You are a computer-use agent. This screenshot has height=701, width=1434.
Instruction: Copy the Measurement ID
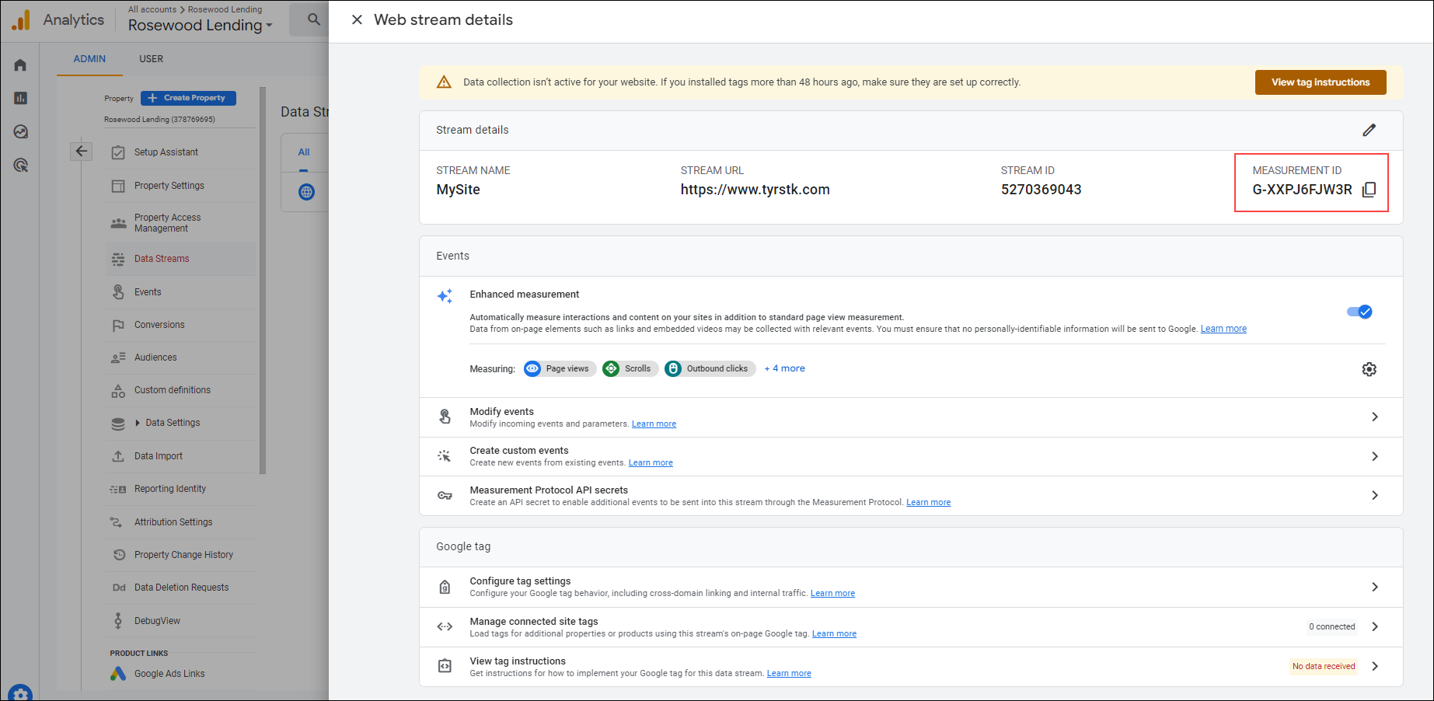point(1369,190)
